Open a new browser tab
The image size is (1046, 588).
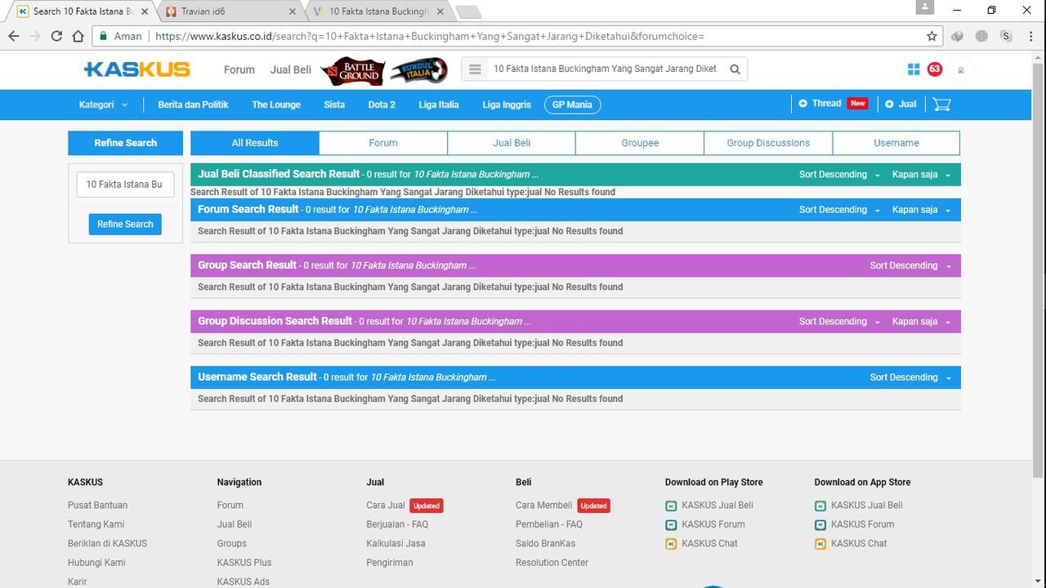click(x=468, y=12)
